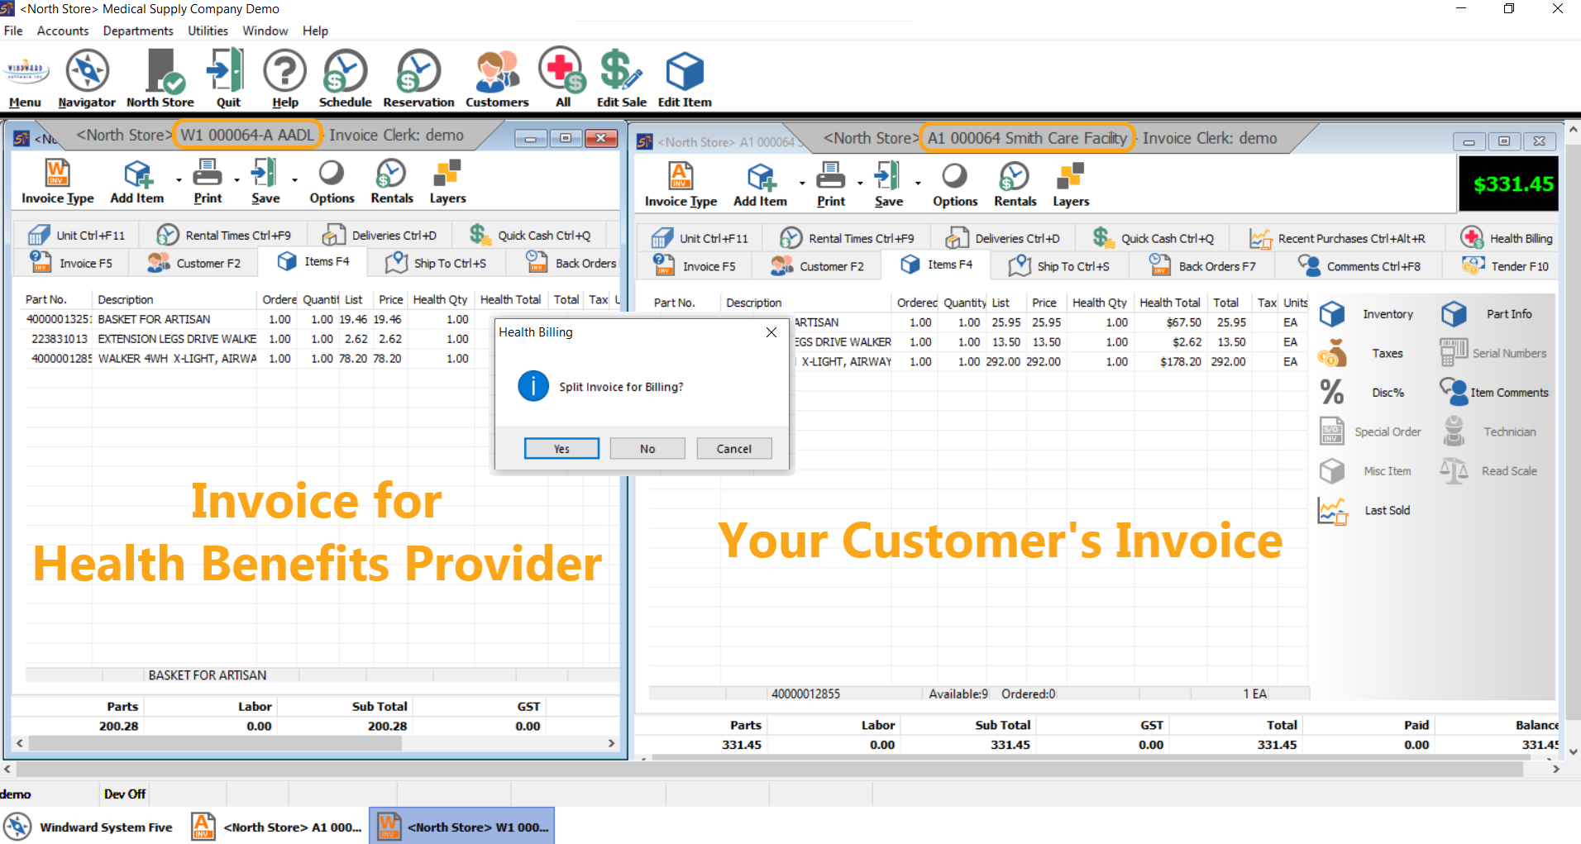Open the Utilities menu
The width and height of the screenshot is (1581, 844).
pyautogui.click(x=208, y=31)
